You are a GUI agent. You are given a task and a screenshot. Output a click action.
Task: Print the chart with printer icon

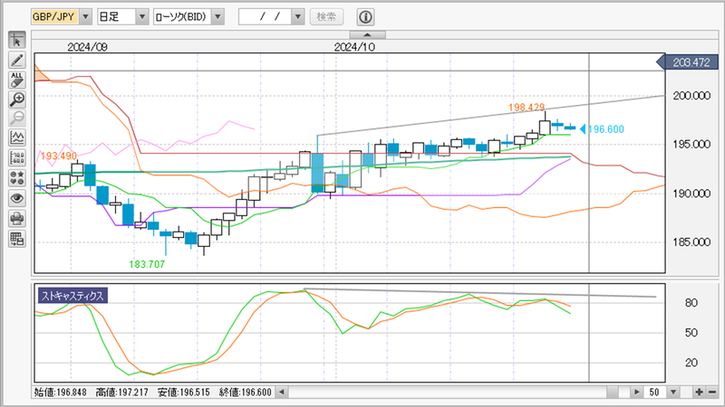pos(16,218)
